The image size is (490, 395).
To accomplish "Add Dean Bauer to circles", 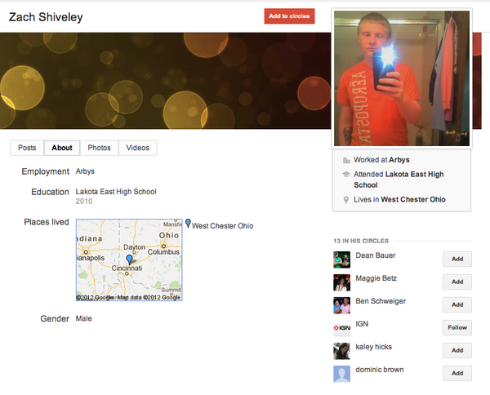I will (x=457, y=259).
